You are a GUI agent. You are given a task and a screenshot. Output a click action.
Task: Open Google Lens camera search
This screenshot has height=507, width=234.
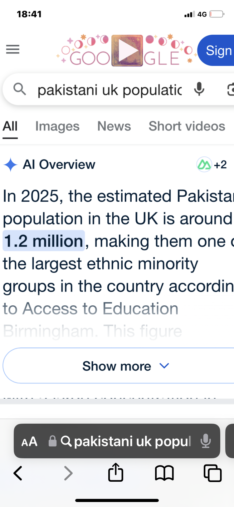pos(230,90)
